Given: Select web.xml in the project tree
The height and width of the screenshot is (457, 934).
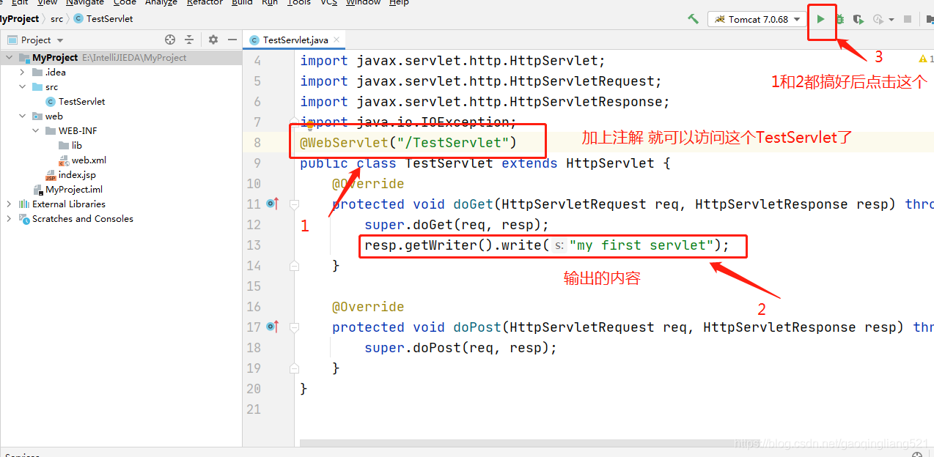Looking at the screenshot, I should tap(89, 160).
